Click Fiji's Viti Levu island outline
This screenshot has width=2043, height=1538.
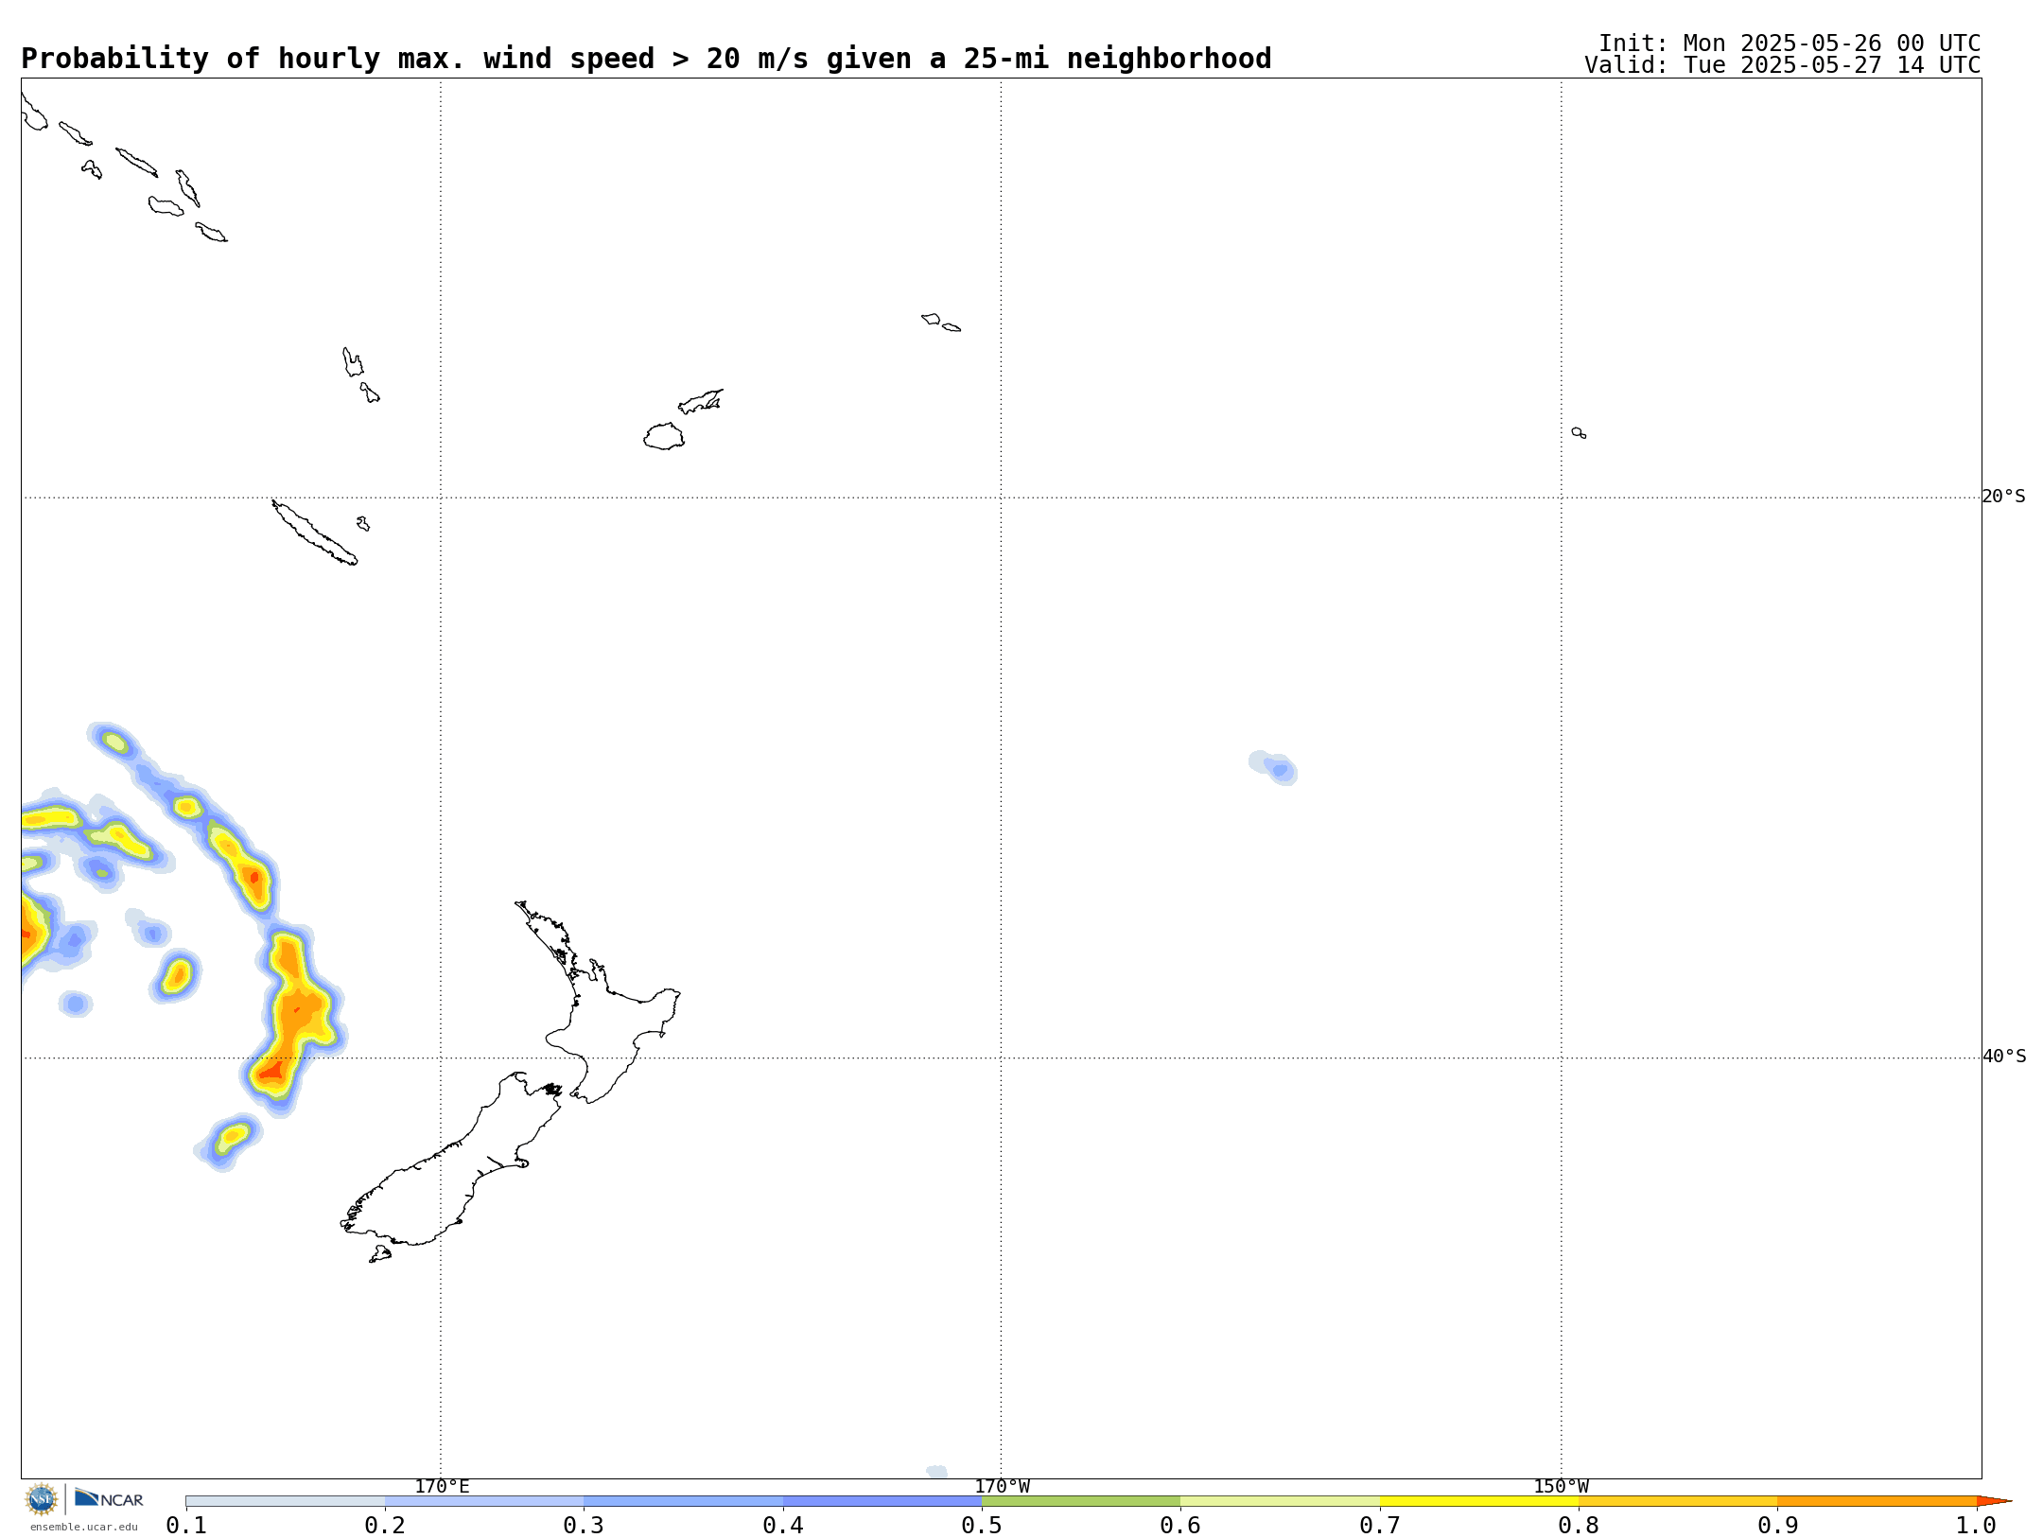point(664,436)
